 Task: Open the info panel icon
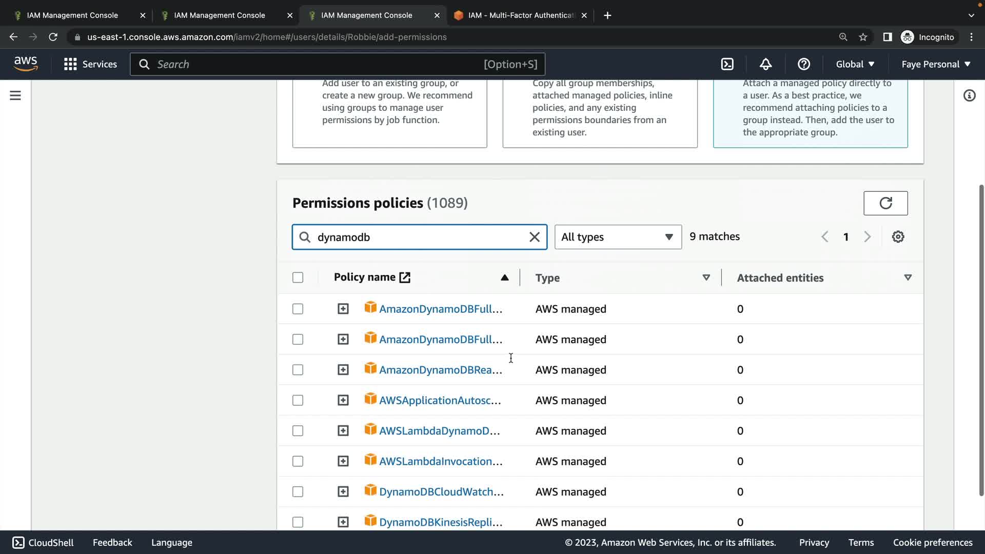tap(969, 95)
